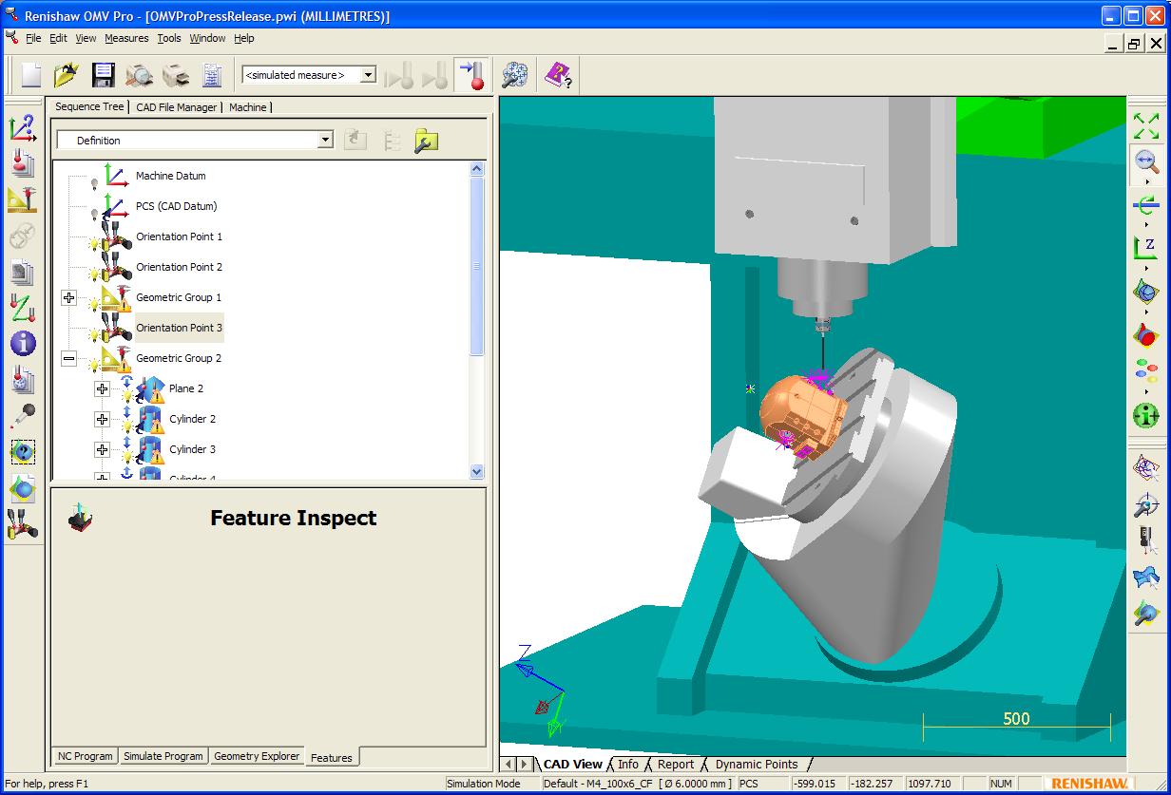Toggle light bulb for Geometric Group 1
The width and height of the screenshot is (1171, 795).
94,304
